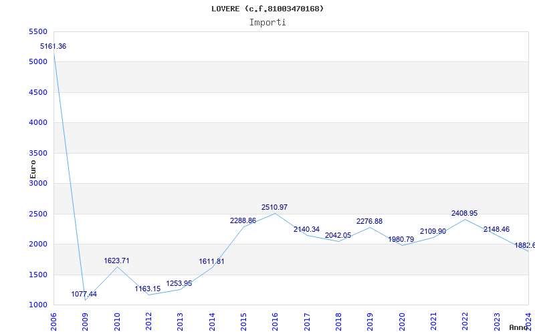Click the 2022 x-axis year label

pyautogui.click(x=465, y=322)
